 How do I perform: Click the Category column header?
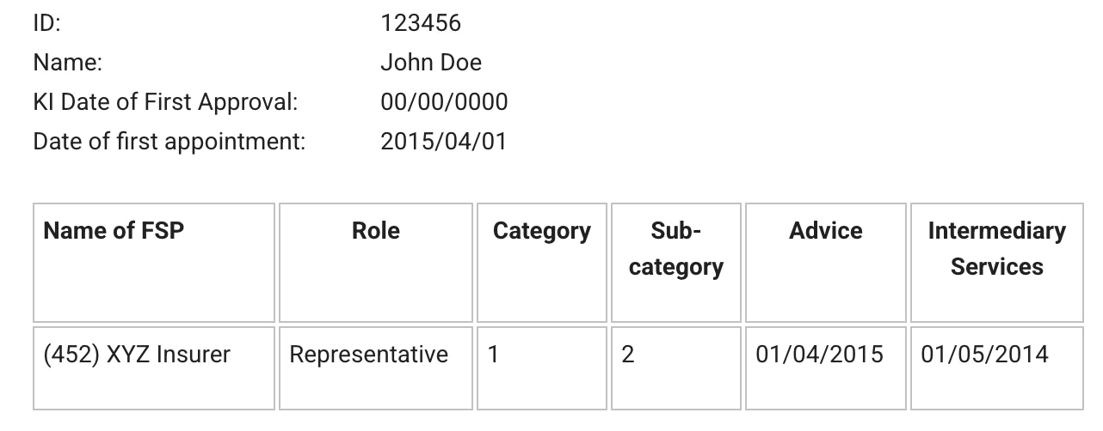coord(541,231)
